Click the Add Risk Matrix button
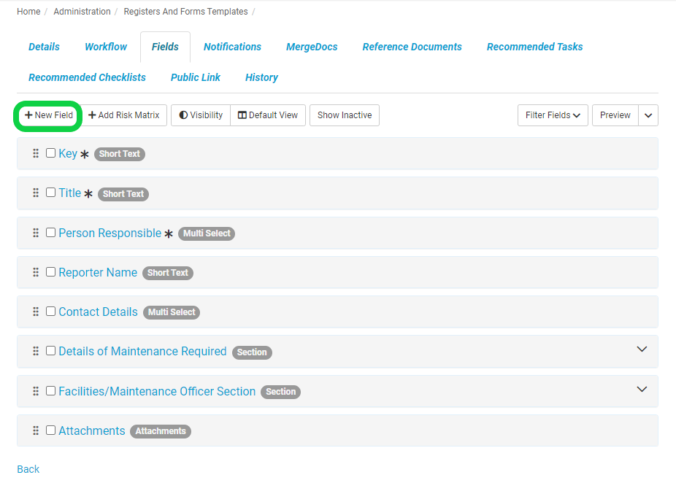Screen dimensions: 676x483 point(123,115)
